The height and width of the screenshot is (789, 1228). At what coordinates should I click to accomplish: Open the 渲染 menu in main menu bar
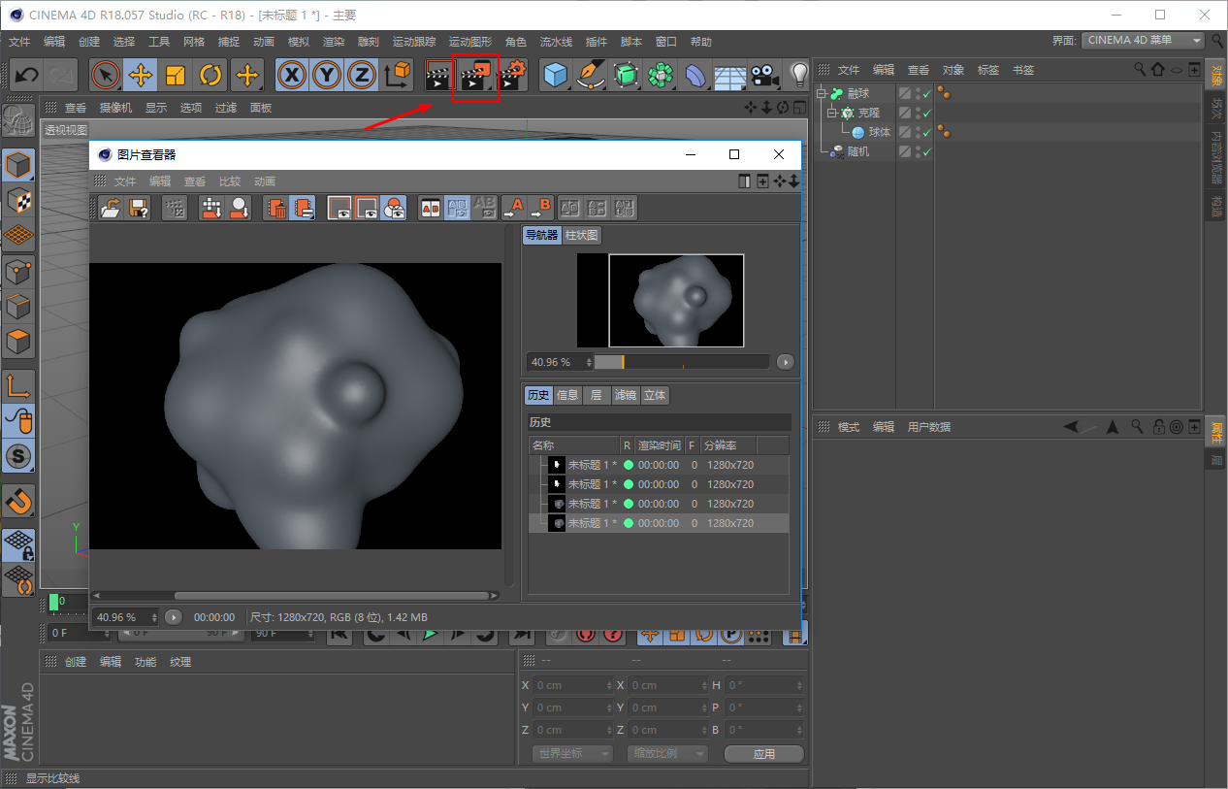tap(334, 42)
